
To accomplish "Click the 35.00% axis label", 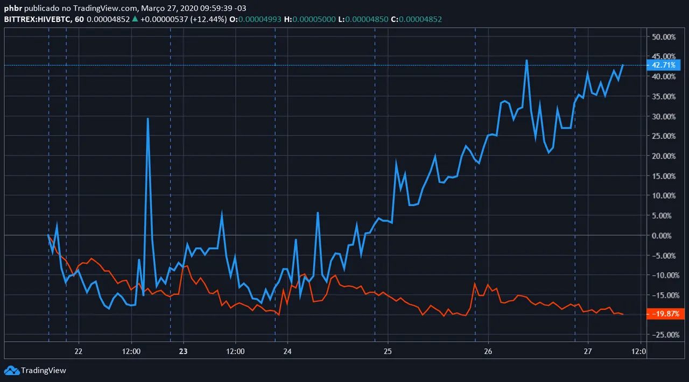I will pos(664,97).
